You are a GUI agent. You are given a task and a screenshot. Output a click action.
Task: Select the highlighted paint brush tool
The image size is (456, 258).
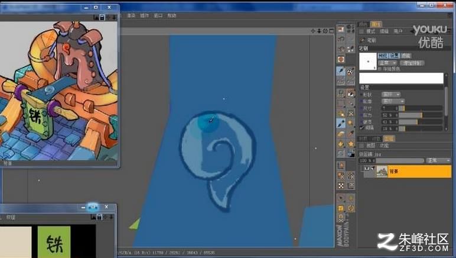pyautogui.click(x=341, y=71)
